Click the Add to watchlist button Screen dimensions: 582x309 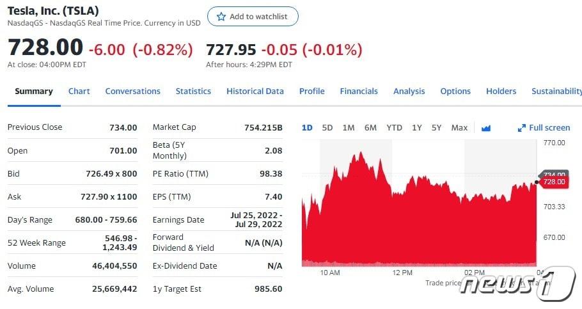253,17
